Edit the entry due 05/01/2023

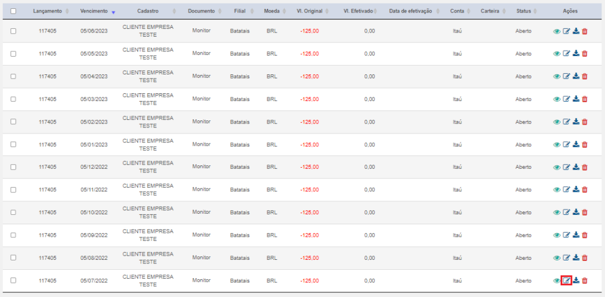tap(567, 145)
